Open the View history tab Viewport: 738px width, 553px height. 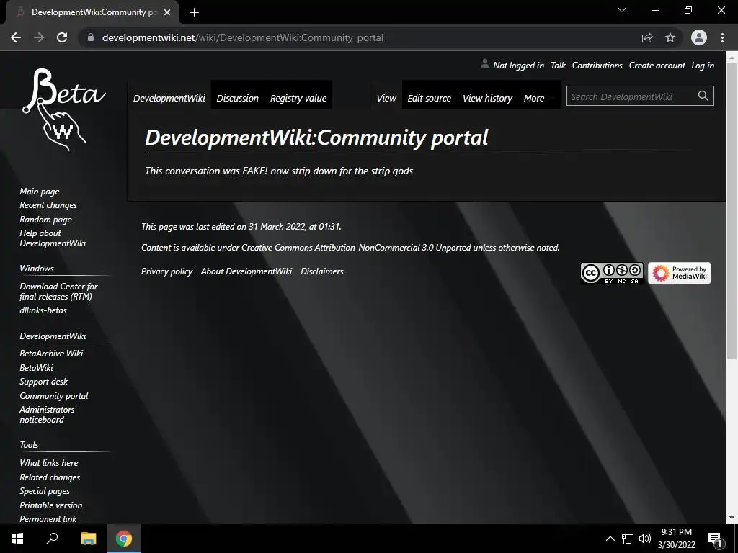[488, 98]
